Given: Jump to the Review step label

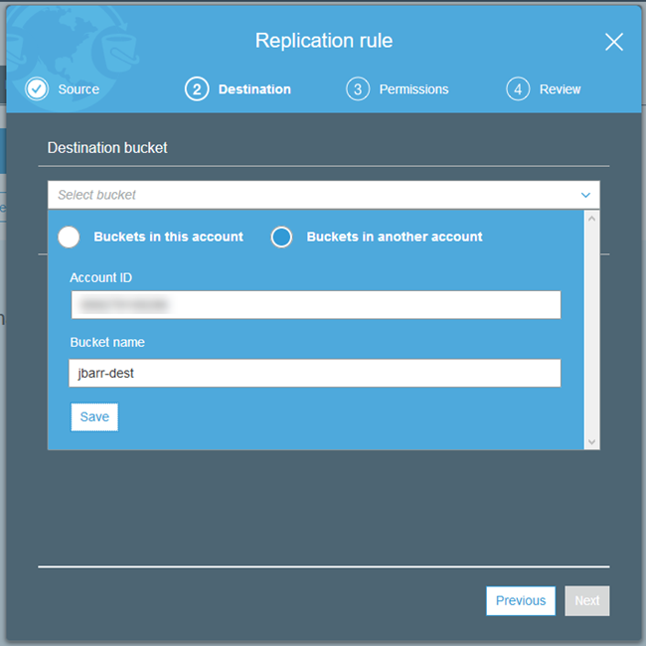Looking at the screenshot, I should (x=560, y=89).
